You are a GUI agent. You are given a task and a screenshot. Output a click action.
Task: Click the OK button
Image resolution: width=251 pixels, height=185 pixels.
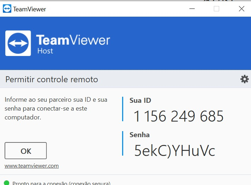(25, 151)
